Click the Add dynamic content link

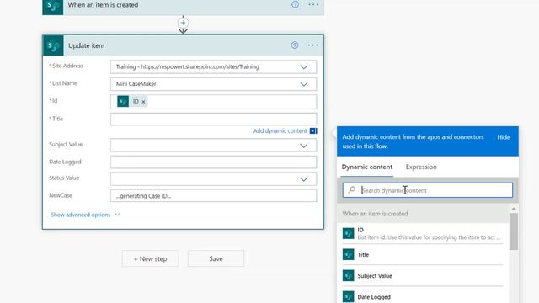(280, 131)
